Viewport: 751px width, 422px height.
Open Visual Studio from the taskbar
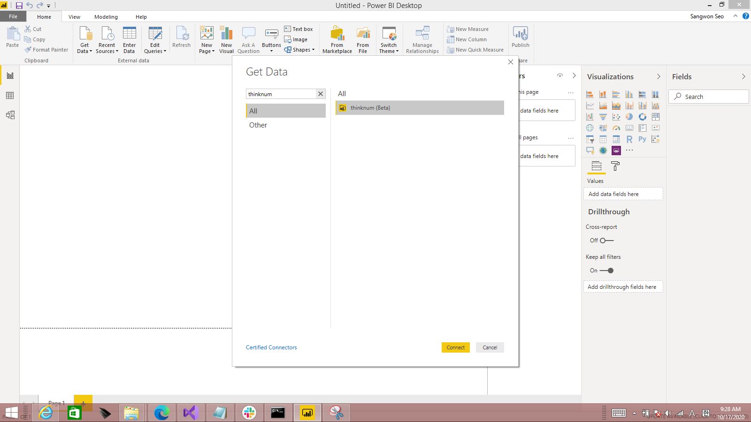pyautogui.click(x=191, y=413)
